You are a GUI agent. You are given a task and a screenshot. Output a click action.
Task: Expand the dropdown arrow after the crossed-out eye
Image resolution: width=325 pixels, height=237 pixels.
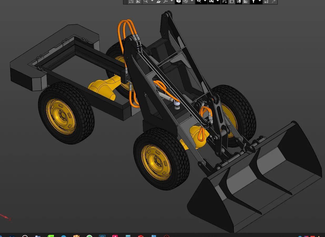coord(205,1)
